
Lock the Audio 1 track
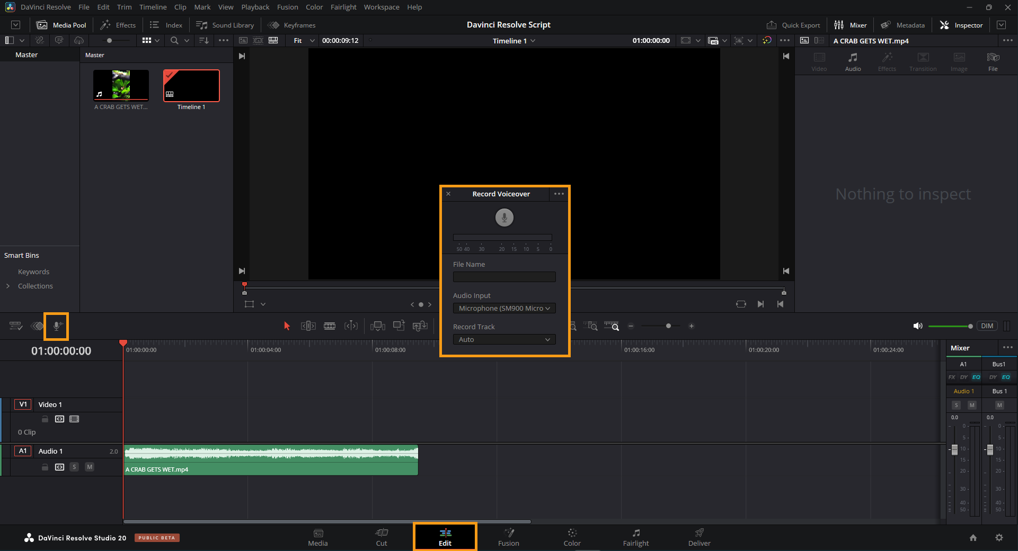(45, 467)
